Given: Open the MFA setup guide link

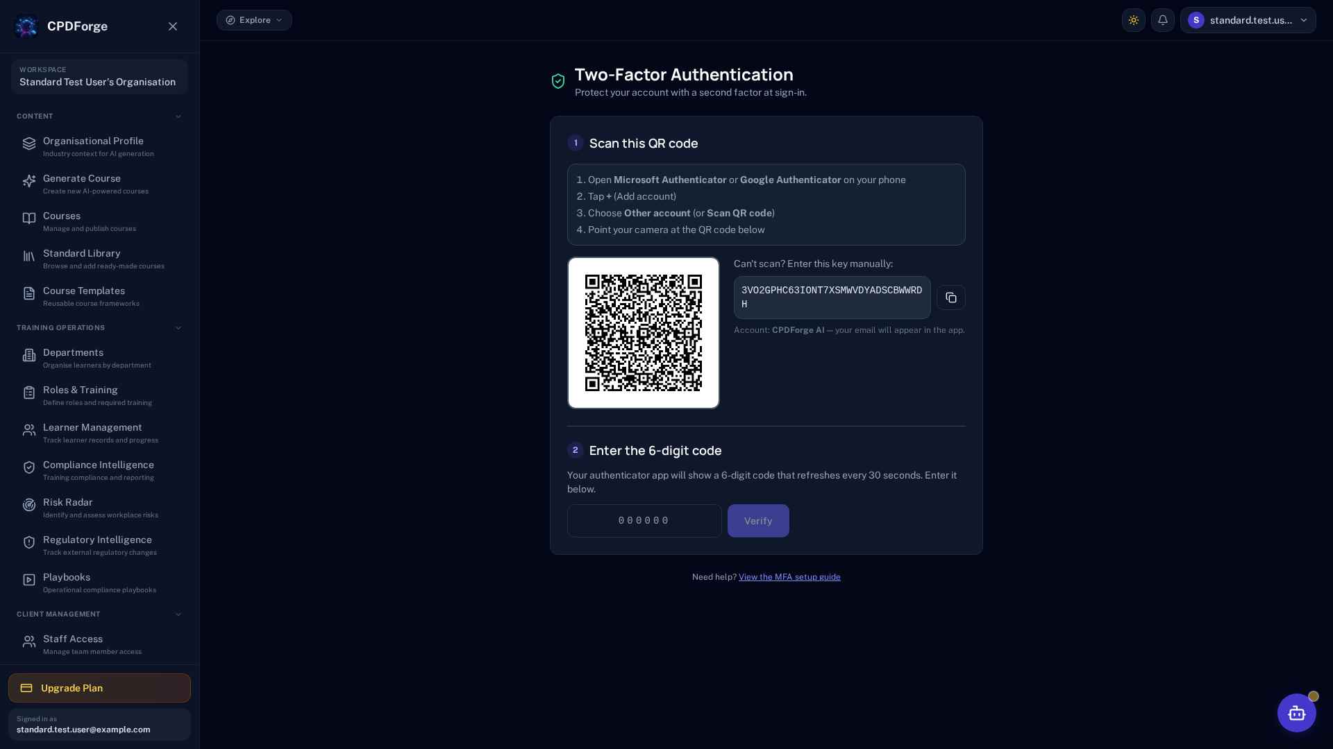Looking at the screenshot, I should click(789, 577).
